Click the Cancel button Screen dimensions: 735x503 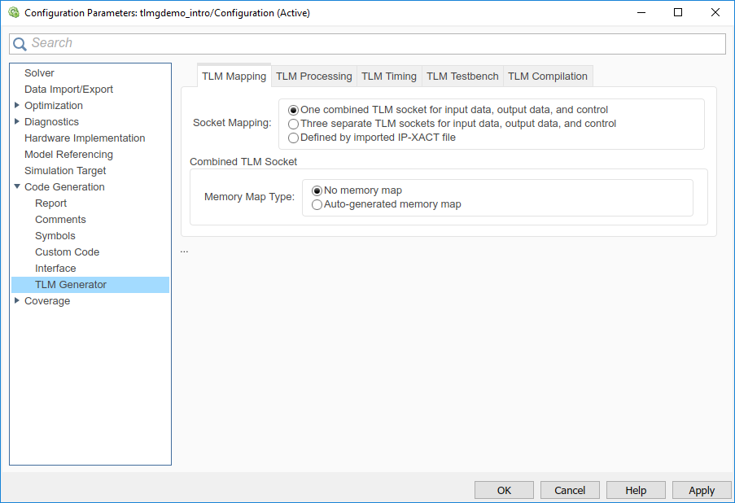(x=570, y=490)
